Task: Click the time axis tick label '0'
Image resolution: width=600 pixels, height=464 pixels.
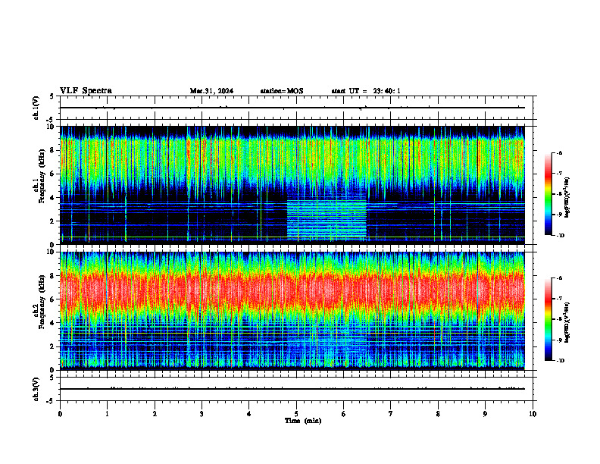Action: pos(60,414)
